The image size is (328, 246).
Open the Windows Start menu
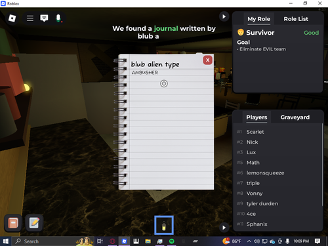pyautogui.click(x=6, y=241)
